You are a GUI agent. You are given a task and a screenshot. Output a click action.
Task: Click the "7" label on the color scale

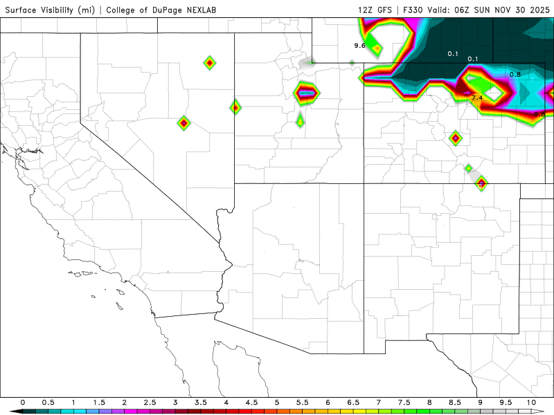pos(379,403)
